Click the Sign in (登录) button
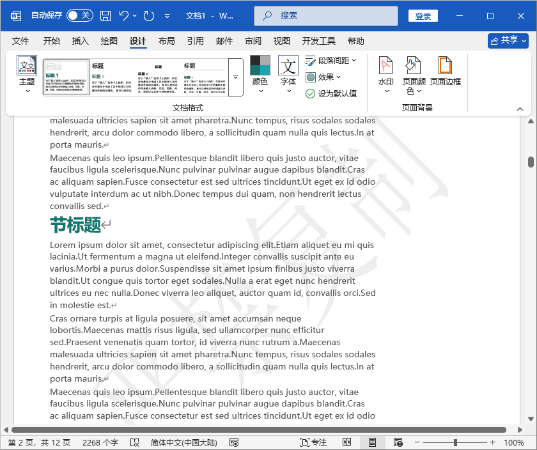 coord(423,16)
